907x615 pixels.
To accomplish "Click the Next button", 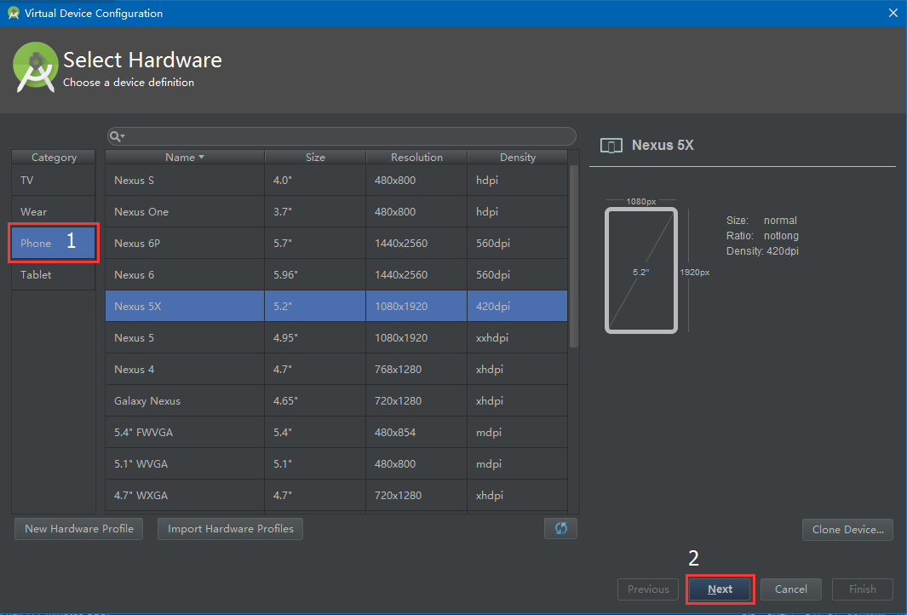I will [720, 589].
